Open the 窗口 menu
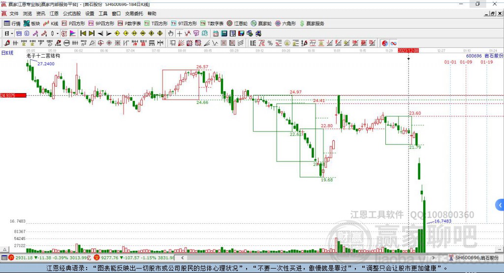 click(x=116, y=13)
